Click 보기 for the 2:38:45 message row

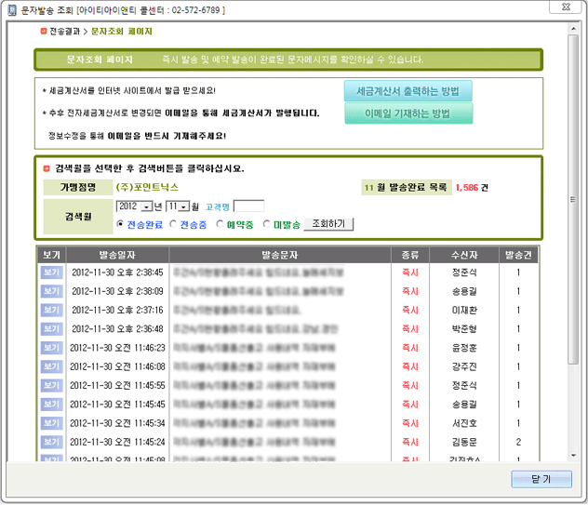[x=51, y=272]
